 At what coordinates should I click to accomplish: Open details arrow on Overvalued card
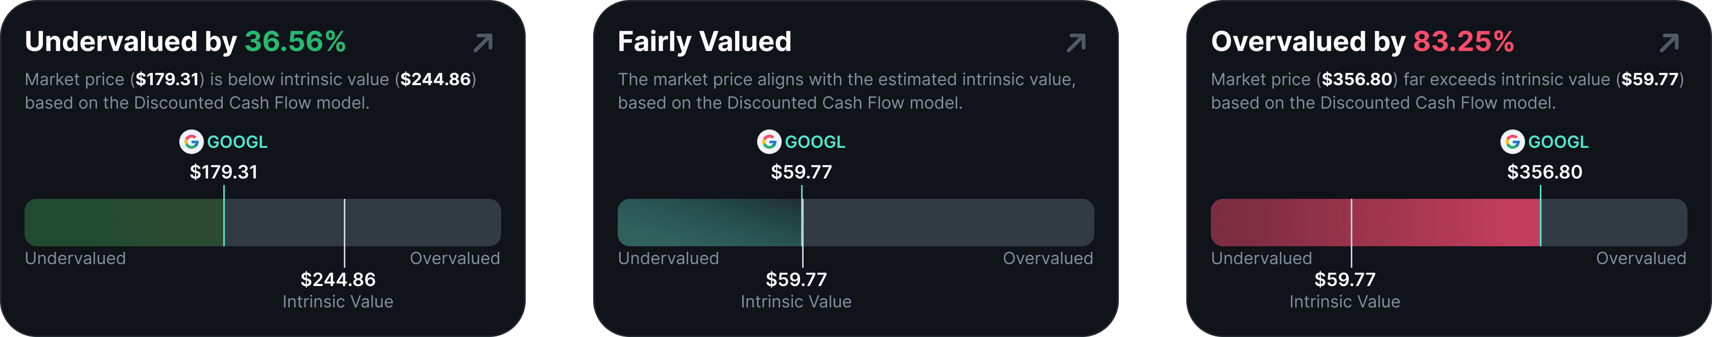[1669, 43]
